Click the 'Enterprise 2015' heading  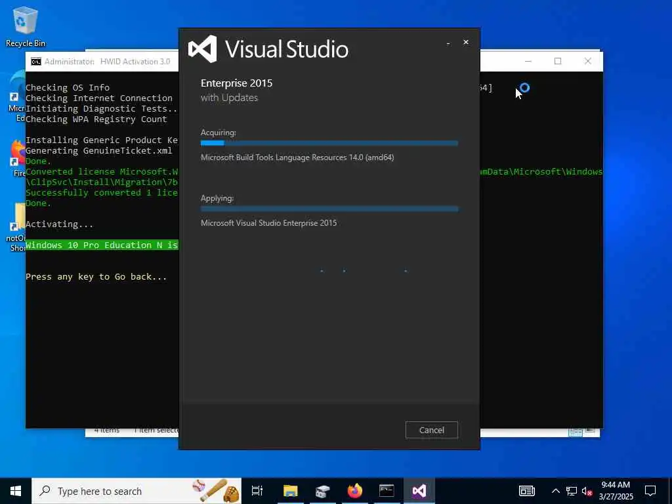(236, 83)
